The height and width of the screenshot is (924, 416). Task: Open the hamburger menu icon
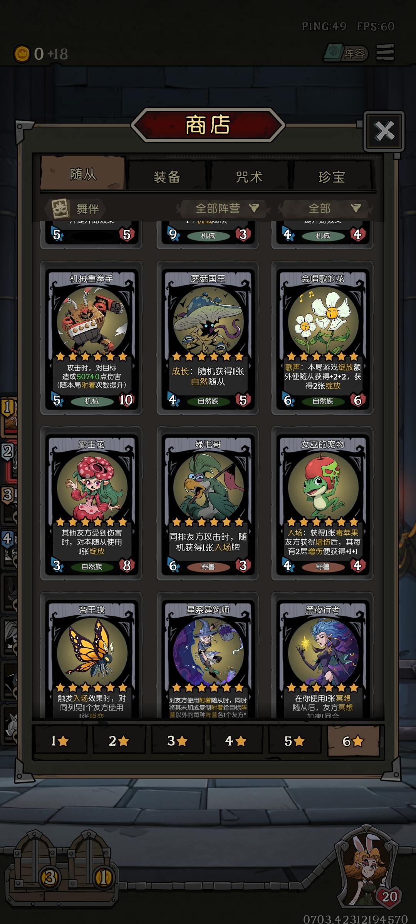click(x=385, y=52)
